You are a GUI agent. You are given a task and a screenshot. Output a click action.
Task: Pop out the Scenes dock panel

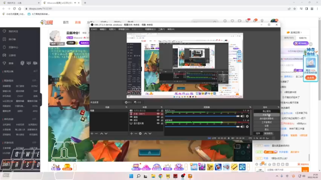pos(126,107)
